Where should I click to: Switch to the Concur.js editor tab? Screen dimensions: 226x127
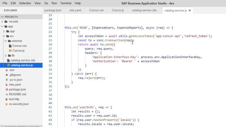[x=118, y=10]
